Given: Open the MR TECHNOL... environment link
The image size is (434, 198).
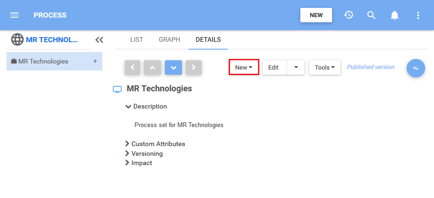Looking at the screenshot, I should click(52, 40).
